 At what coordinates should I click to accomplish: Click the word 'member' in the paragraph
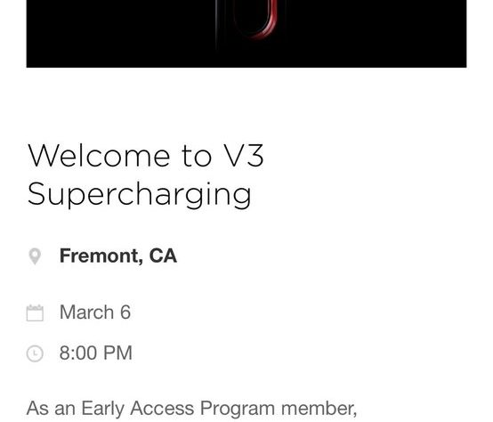[319, 409]
